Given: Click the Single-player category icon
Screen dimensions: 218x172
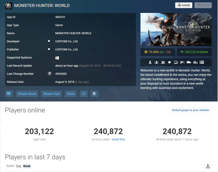Looking at the screenshot, I should 150,62.
